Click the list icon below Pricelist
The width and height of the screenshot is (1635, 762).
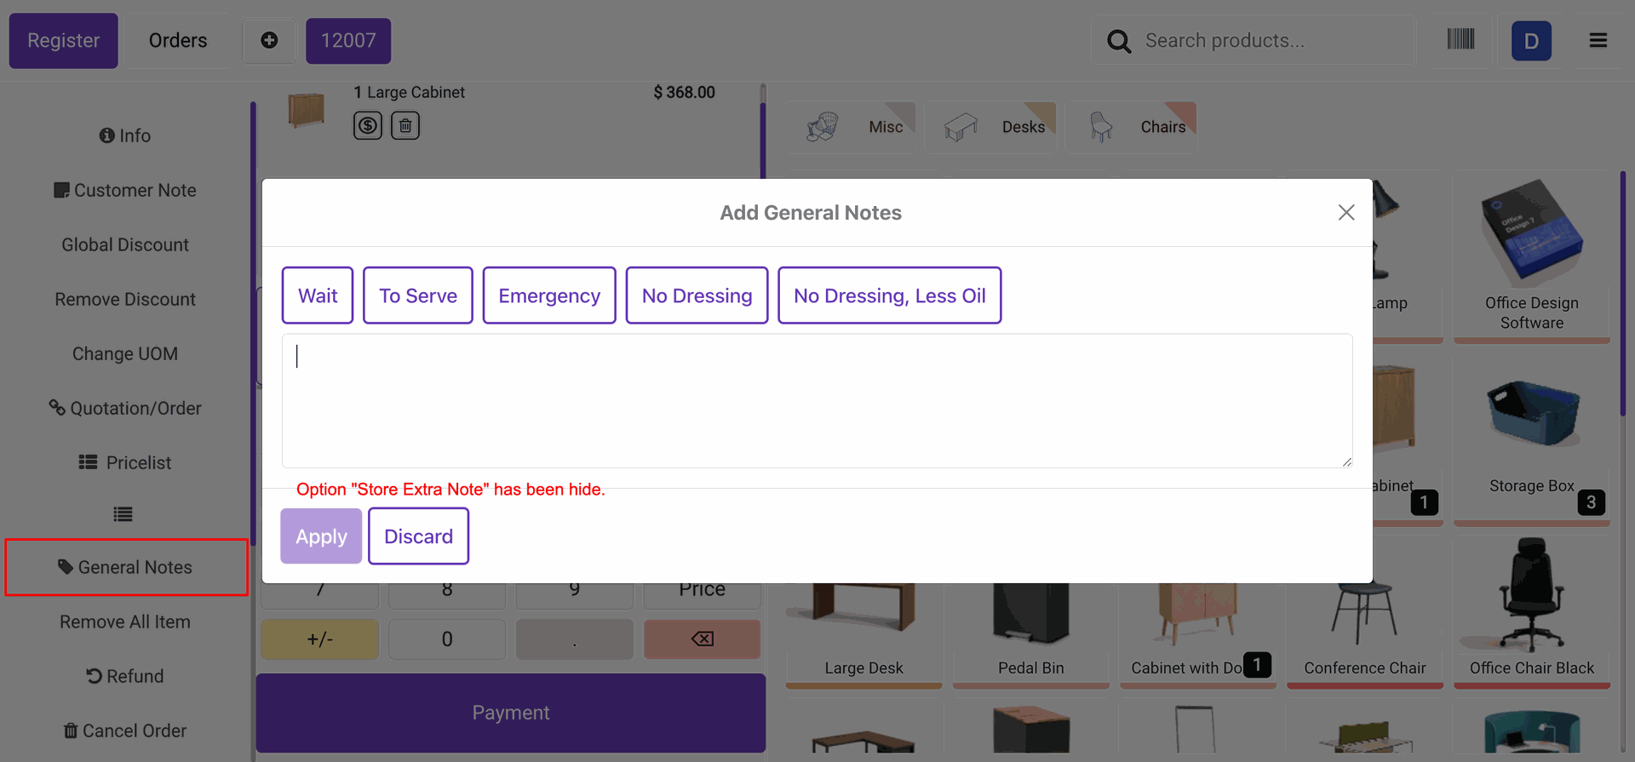tap(123, 514)
